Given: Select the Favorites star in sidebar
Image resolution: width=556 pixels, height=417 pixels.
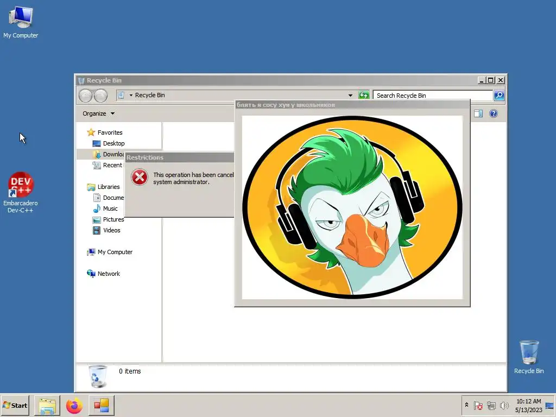Looking at the screenshot, I should coord(91,132).
